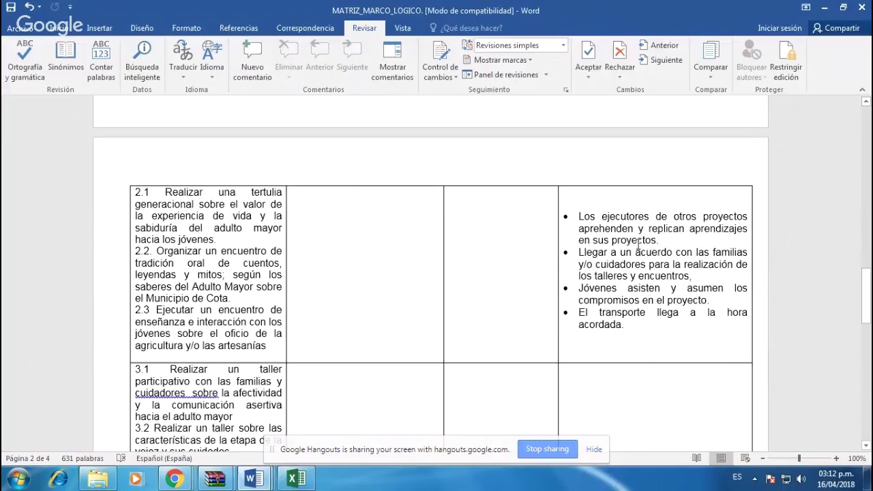Switch to Diseño de impresión view

pos(721,458)
